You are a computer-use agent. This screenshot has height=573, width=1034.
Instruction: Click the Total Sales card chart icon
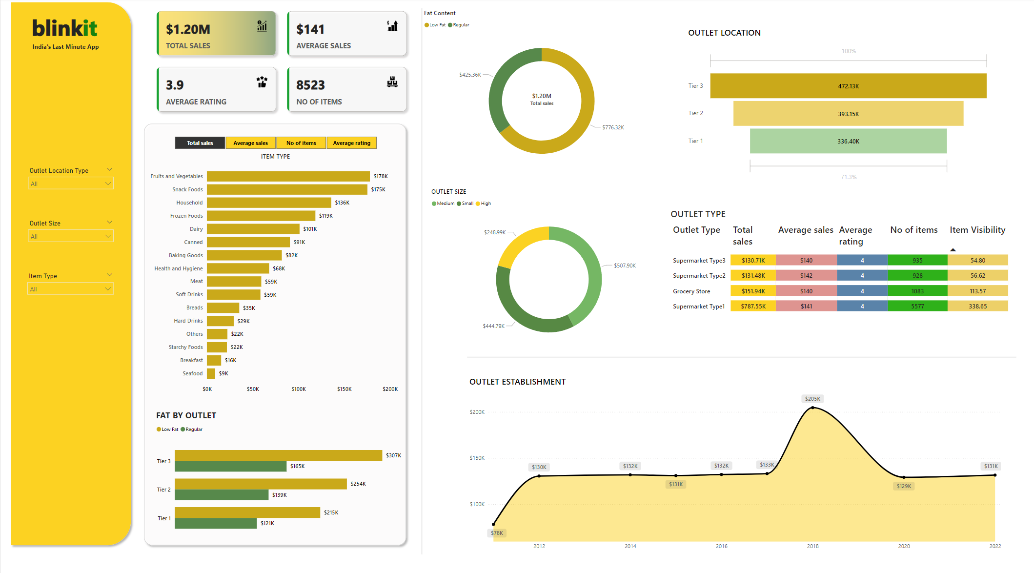262,26
